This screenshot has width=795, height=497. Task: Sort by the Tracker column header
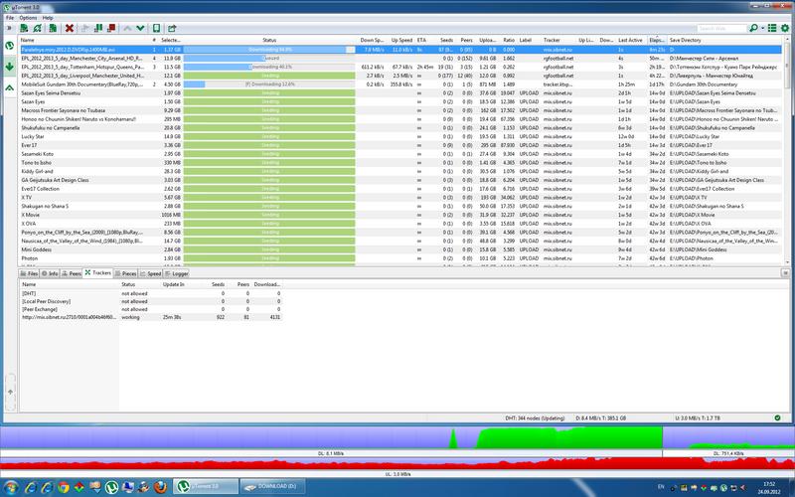click(x=552, y=40)
